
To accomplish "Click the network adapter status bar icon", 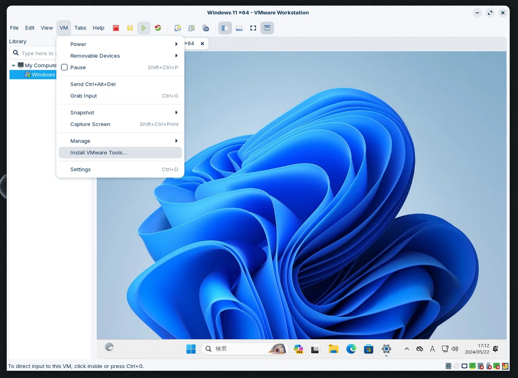I will click(x=464, y=366).
